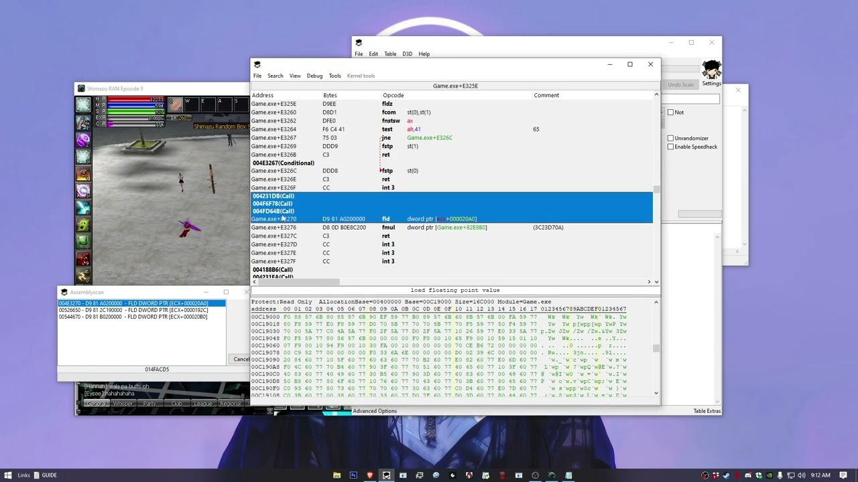Select the Game.exe+E3276 fmul instruction row
This screenshot has width=858, height=482.
(452, 228)
